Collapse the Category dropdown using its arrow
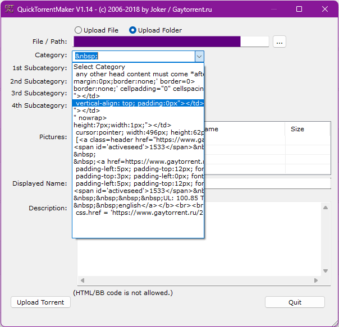Image resolution: width=339 pixels, height=327 pixels. (x=199, y=56)
